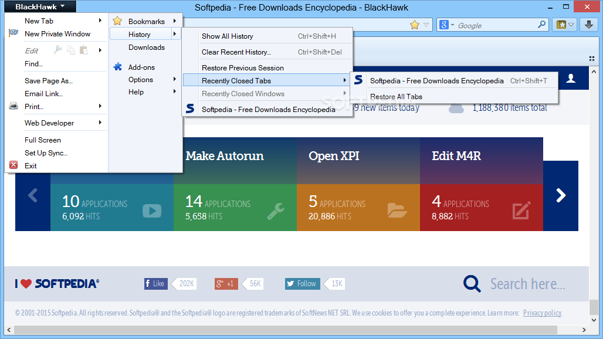
Task: Click the carousel next arrow
Action: (x=561, y=195)
